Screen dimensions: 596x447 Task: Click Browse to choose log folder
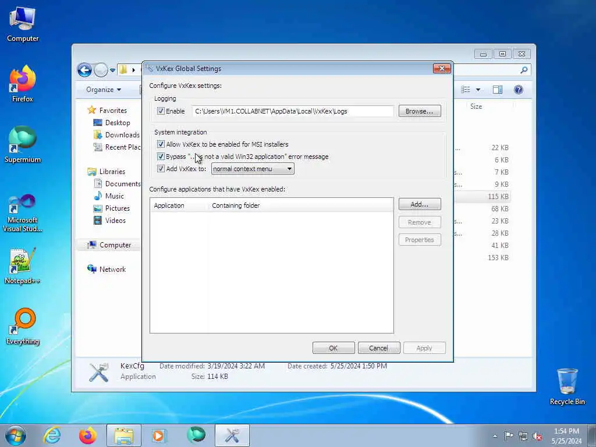[420, 111]
